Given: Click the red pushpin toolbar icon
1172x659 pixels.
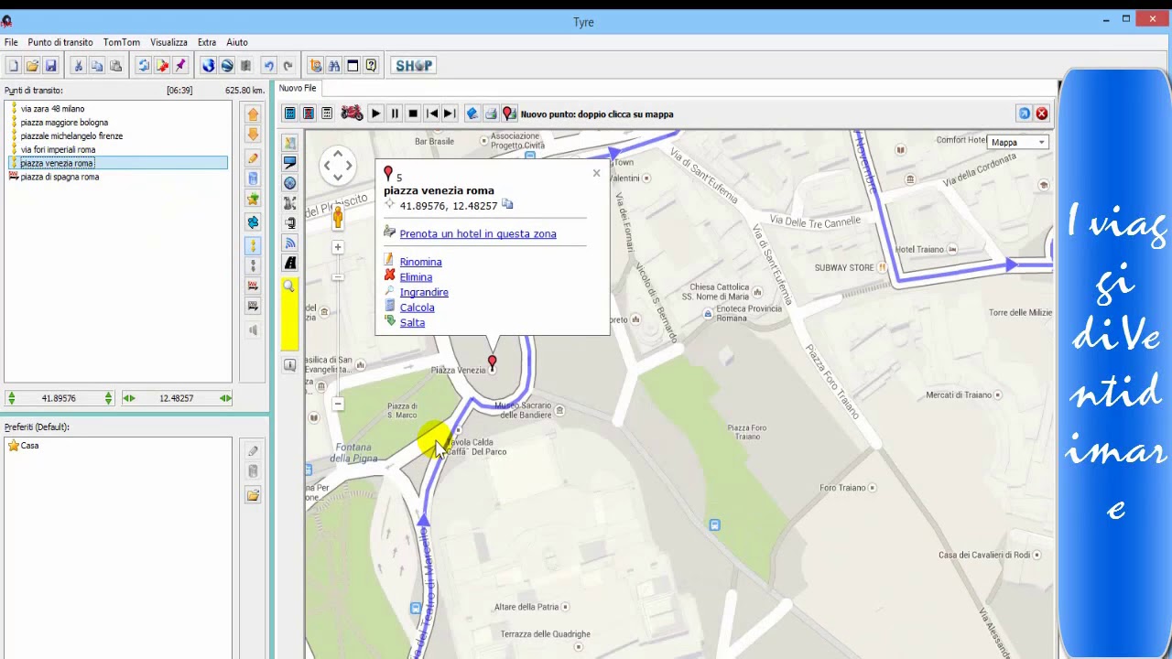Looking at the screenshot, I should [180, 66].
